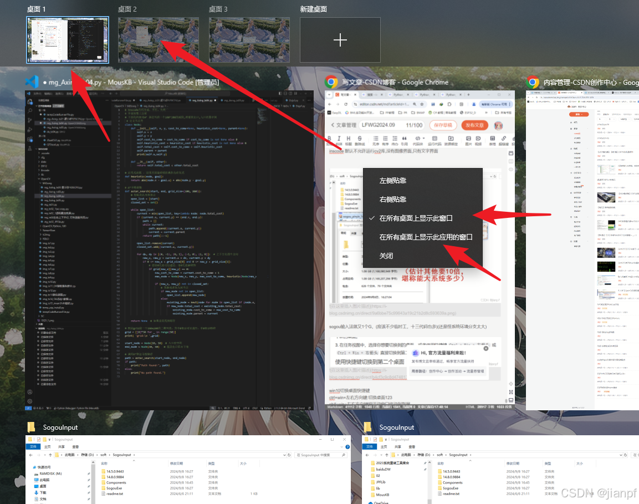
Task: Switch to the 桌面 2 desktop thumbnail
Action: [159, 40]
